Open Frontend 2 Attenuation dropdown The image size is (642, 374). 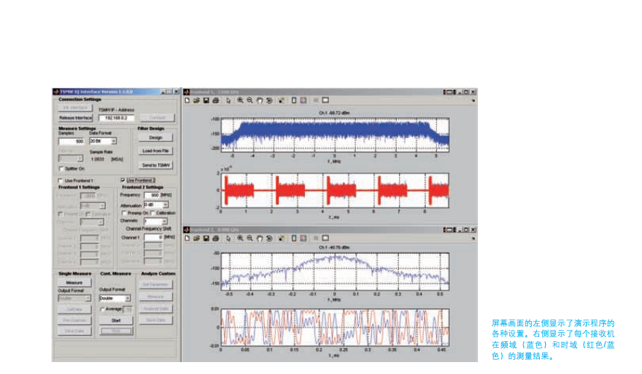[x=166, y=205]
